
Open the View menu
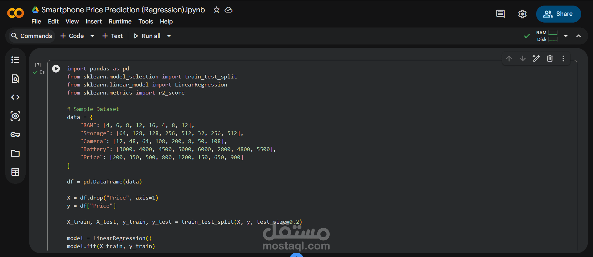[x=72, y=22]
